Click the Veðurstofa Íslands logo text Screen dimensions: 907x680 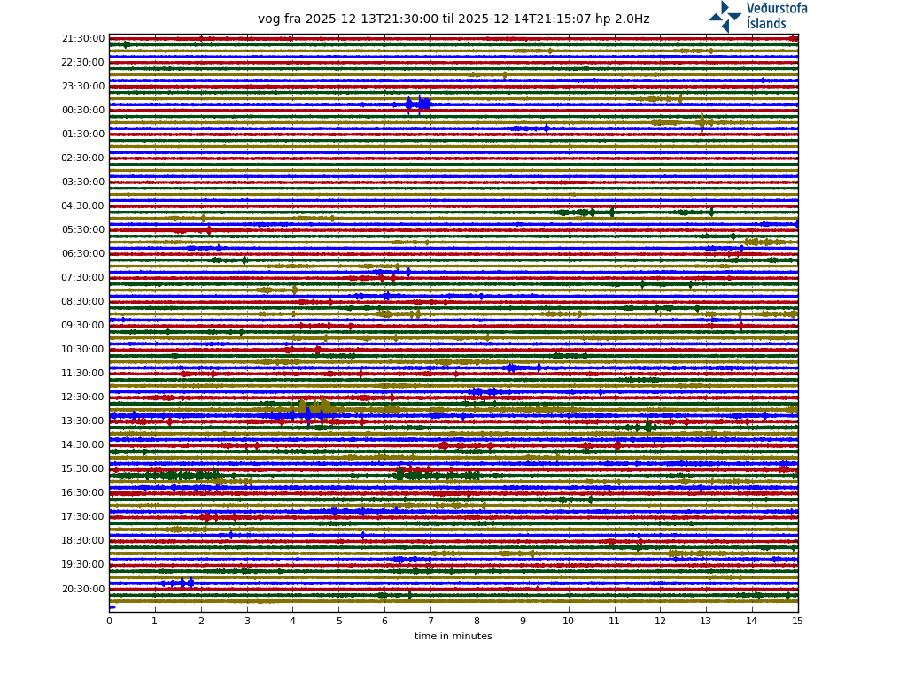tap(776, 16)
